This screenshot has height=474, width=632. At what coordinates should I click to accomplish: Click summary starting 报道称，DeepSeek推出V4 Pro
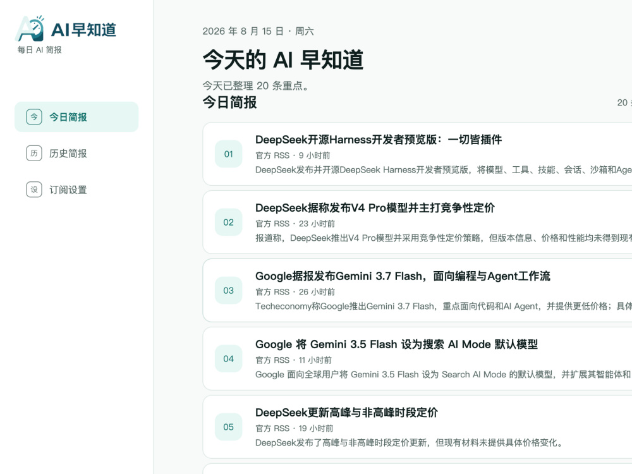[444, 238]
